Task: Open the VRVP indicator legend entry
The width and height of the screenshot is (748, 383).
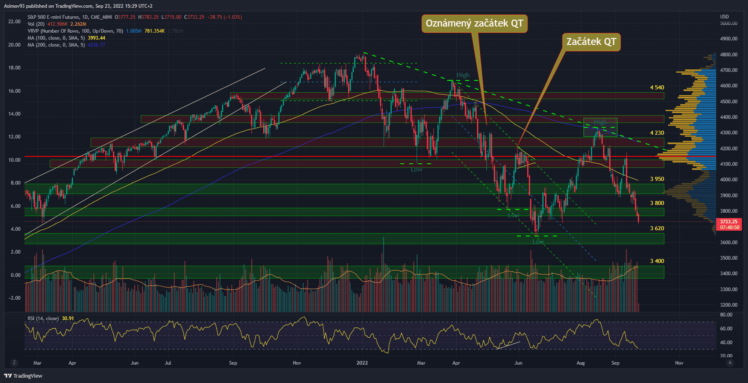Action: tap(75, 31)
